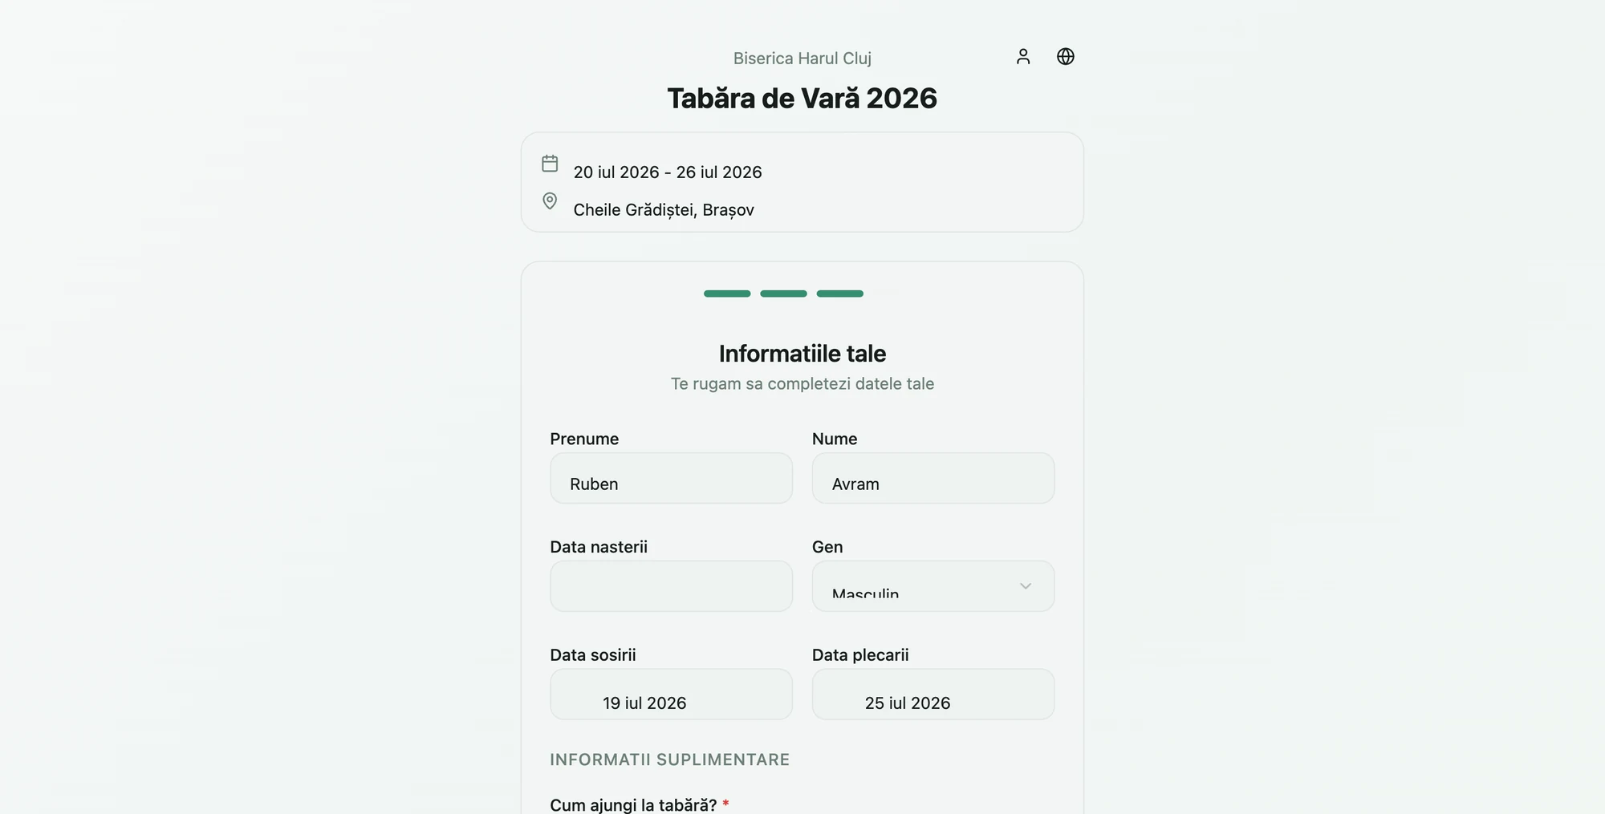Open the Data sosirii date picker

(x=671, y=695)
